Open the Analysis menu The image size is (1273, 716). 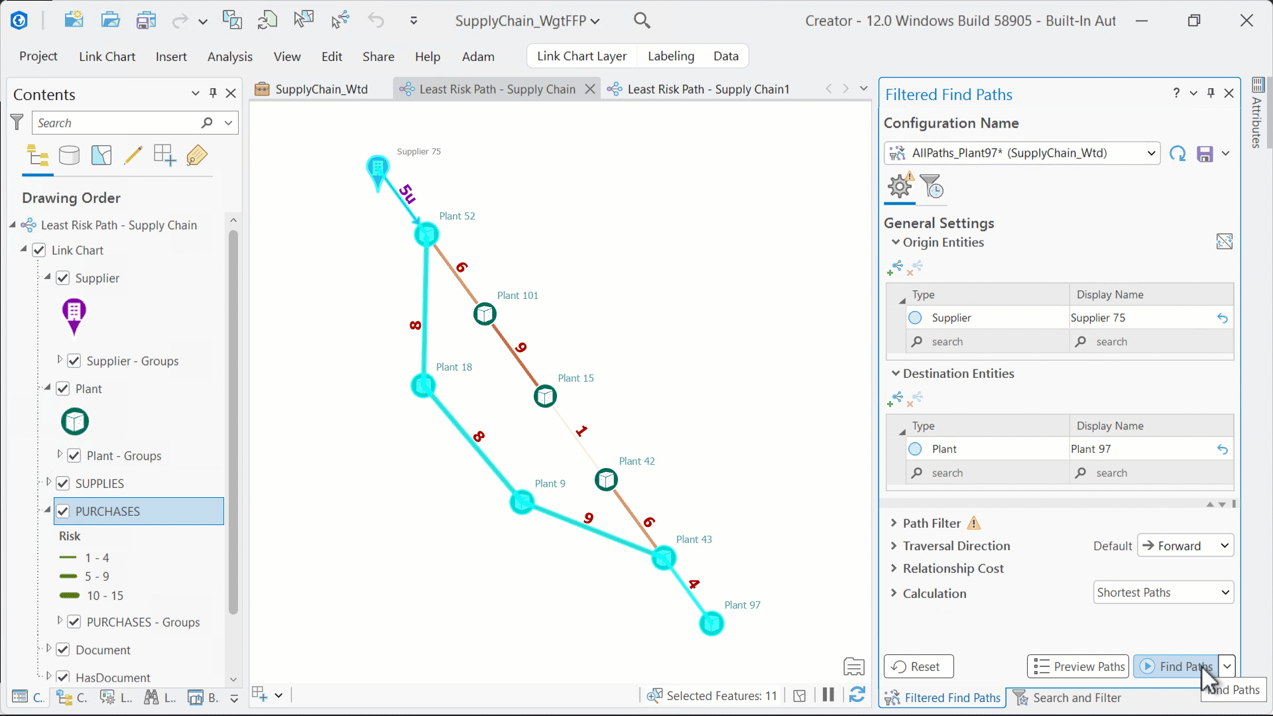tap(229, 56)
